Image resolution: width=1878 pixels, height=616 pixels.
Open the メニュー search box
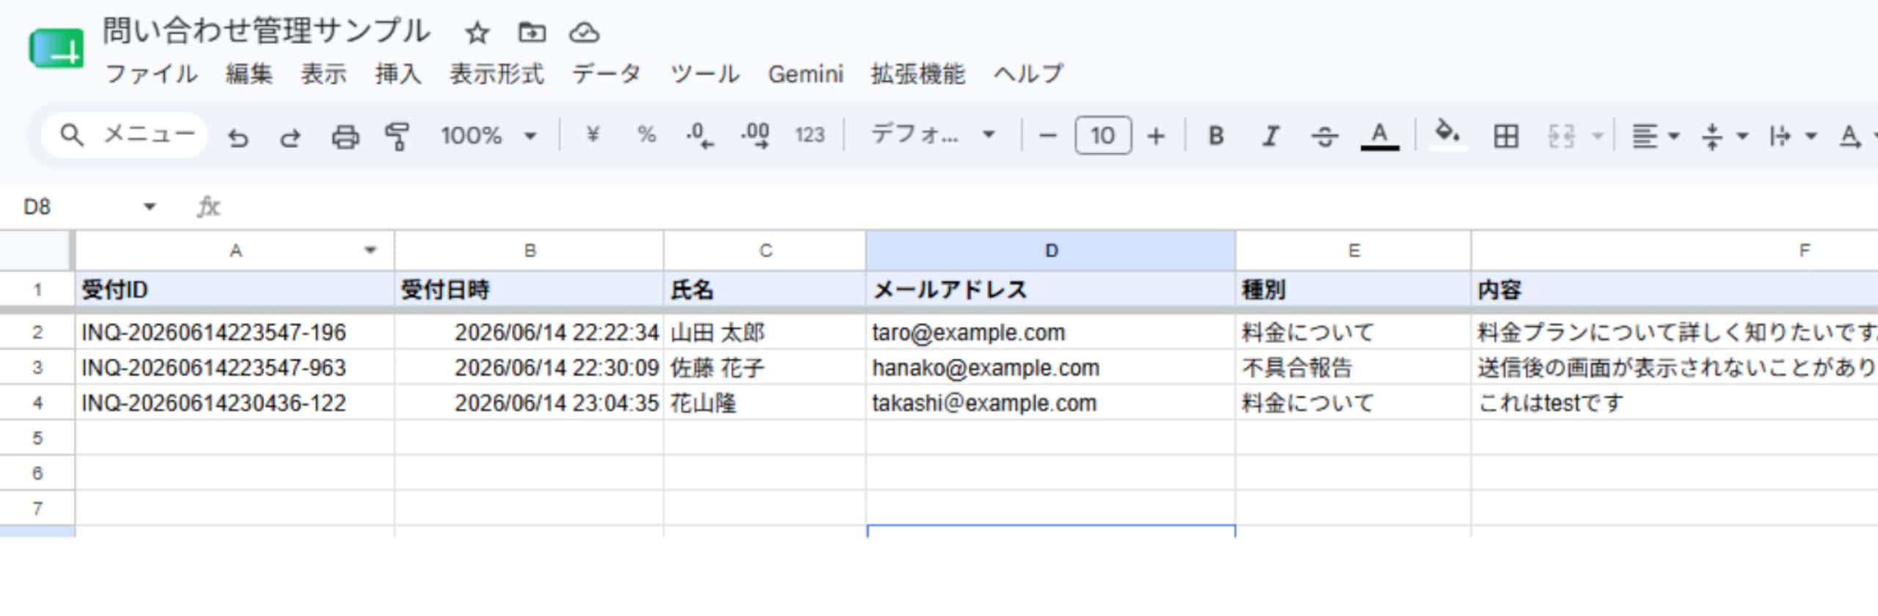coord(125,136)
